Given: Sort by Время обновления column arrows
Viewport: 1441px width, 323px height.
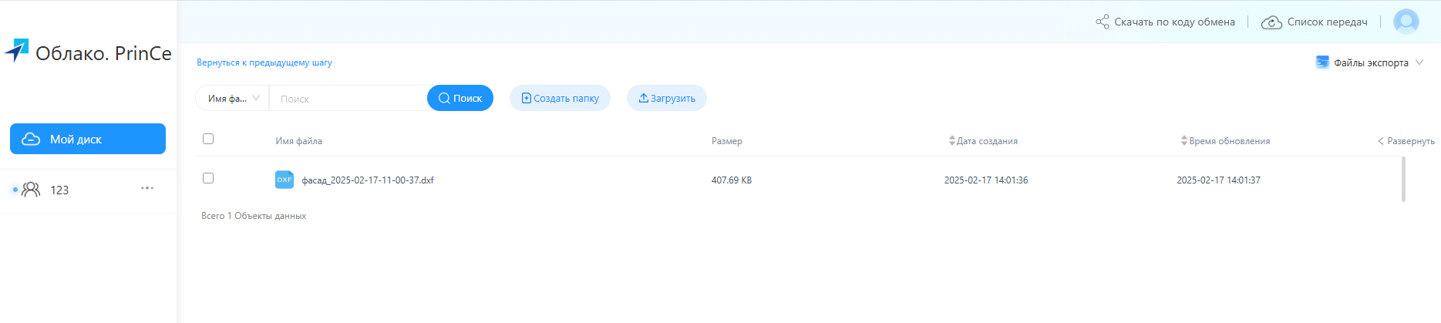Looking at the screenshot, I should pyautogui.click(x=1184, y=141).
